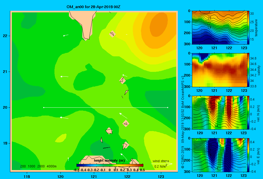The image size is (263, 179).
Task: Click the vertical 'salinity' axis label
Action: [259, 70]
